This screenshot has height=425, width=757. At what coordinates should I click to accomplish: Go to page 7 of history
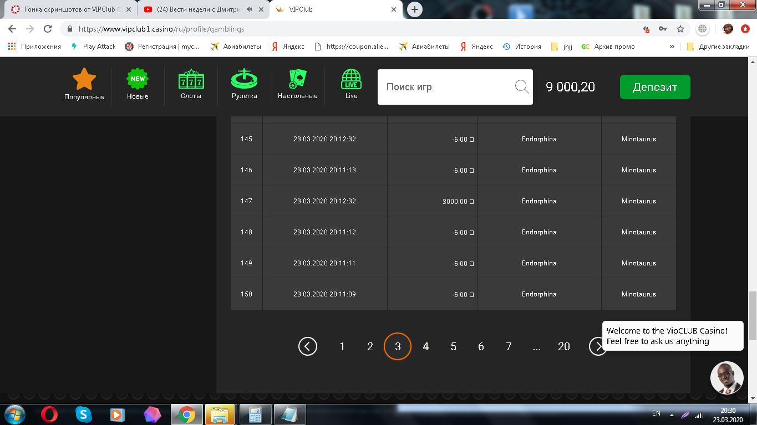(x=509, y=346)
